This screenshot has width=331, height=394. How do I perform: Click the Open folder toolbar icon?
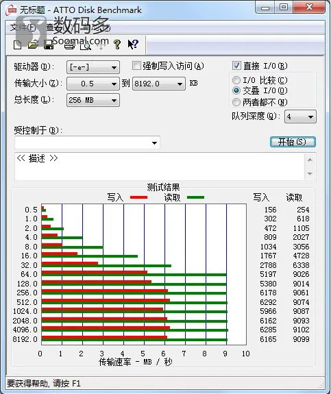(33, 45)
